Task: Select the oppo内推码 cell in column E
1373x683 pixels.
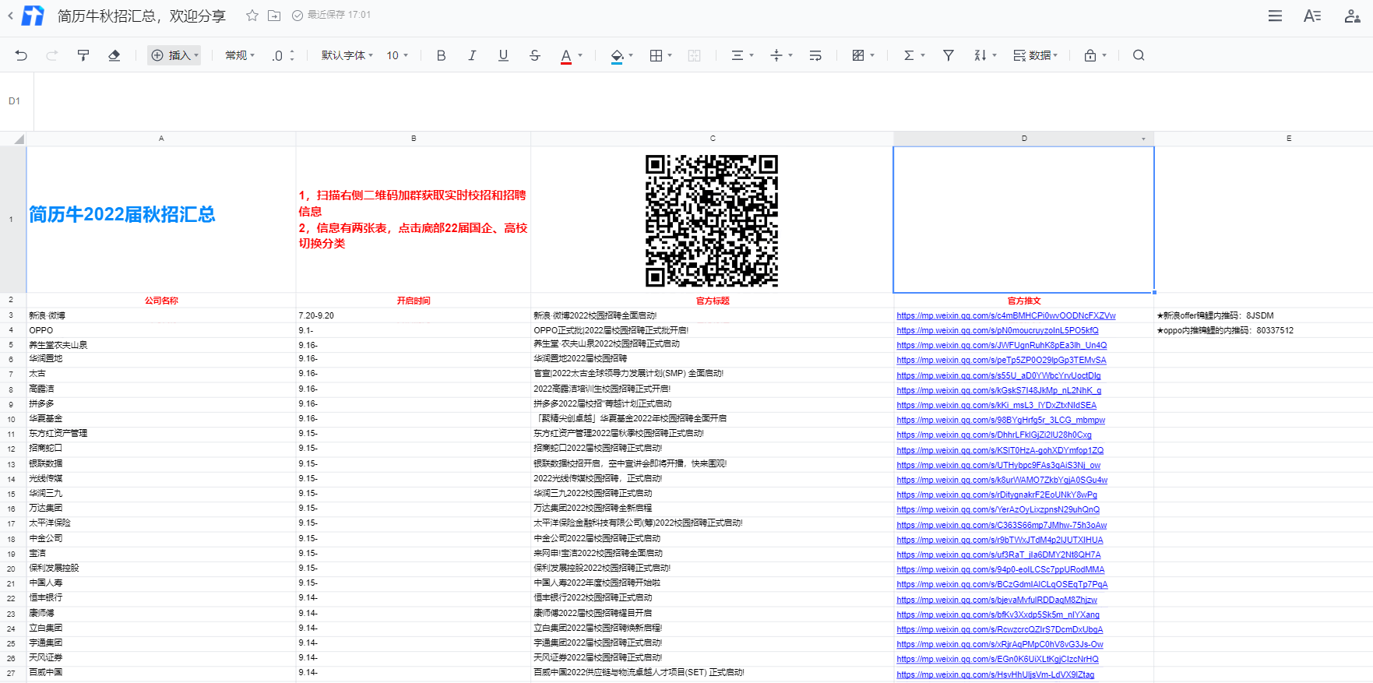Action: (x=1262, y=330)
